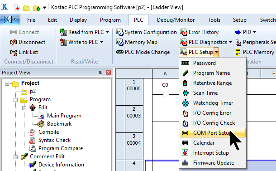
Task: Choose Firmware Update menu item
Action: tap(212, 163)
